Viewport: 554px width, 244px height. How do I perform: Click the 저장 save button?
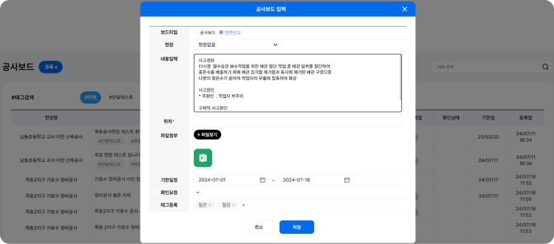[296, 227]
